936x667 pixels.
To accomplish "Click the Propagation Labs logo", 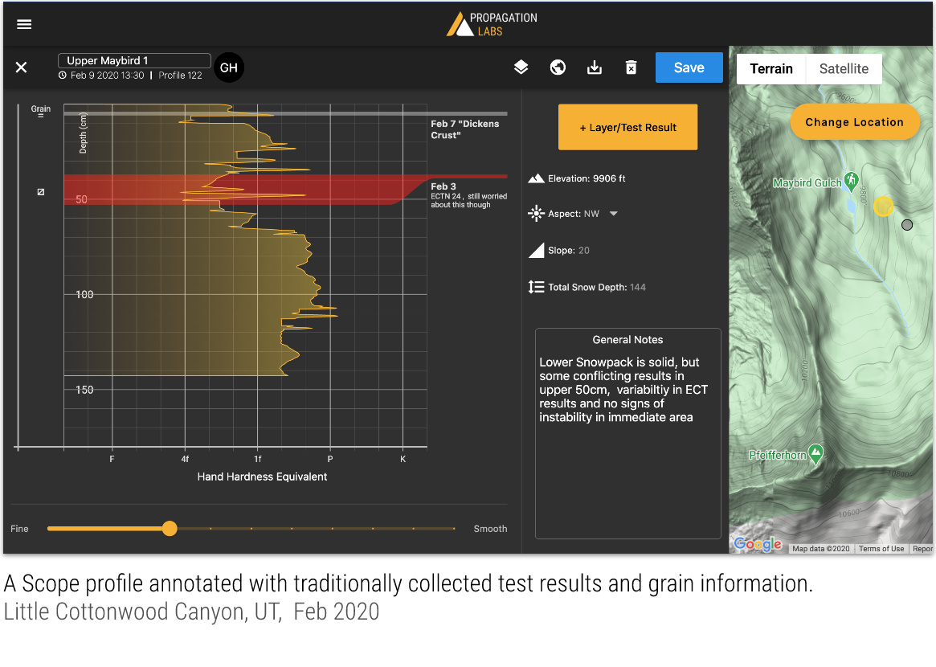I will (492, 24).
